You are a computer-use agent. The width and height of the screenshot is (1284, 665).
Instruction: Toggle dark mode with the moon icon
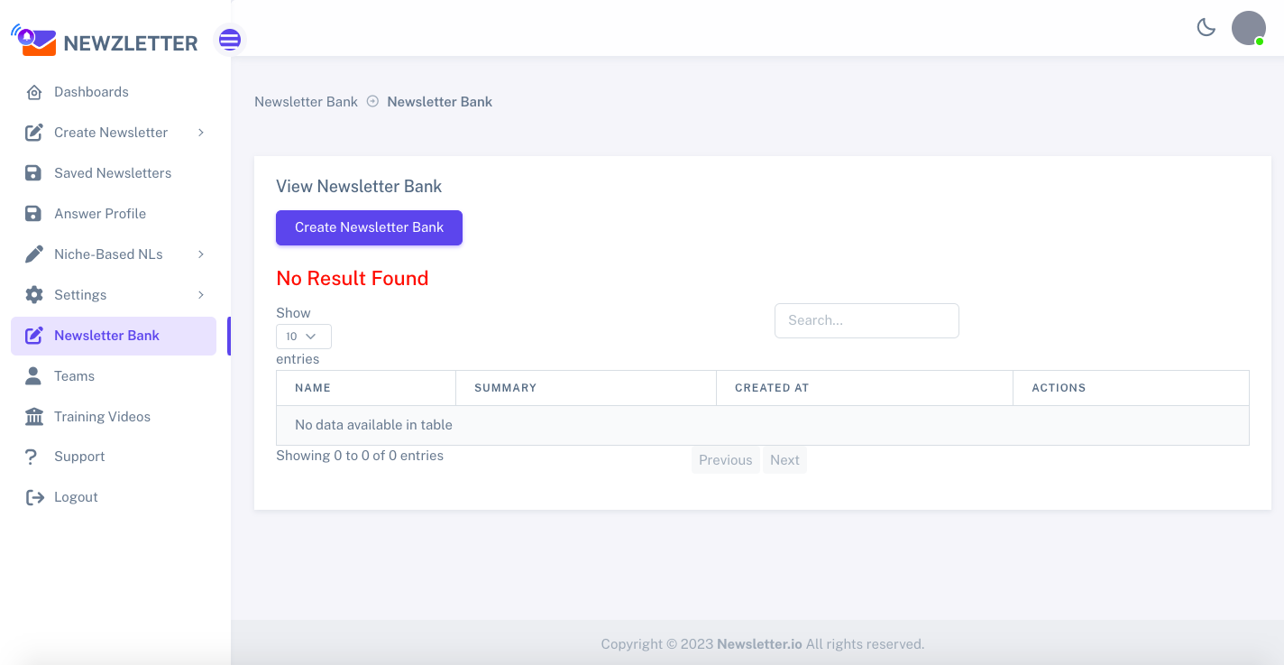tap(1206, 27)
